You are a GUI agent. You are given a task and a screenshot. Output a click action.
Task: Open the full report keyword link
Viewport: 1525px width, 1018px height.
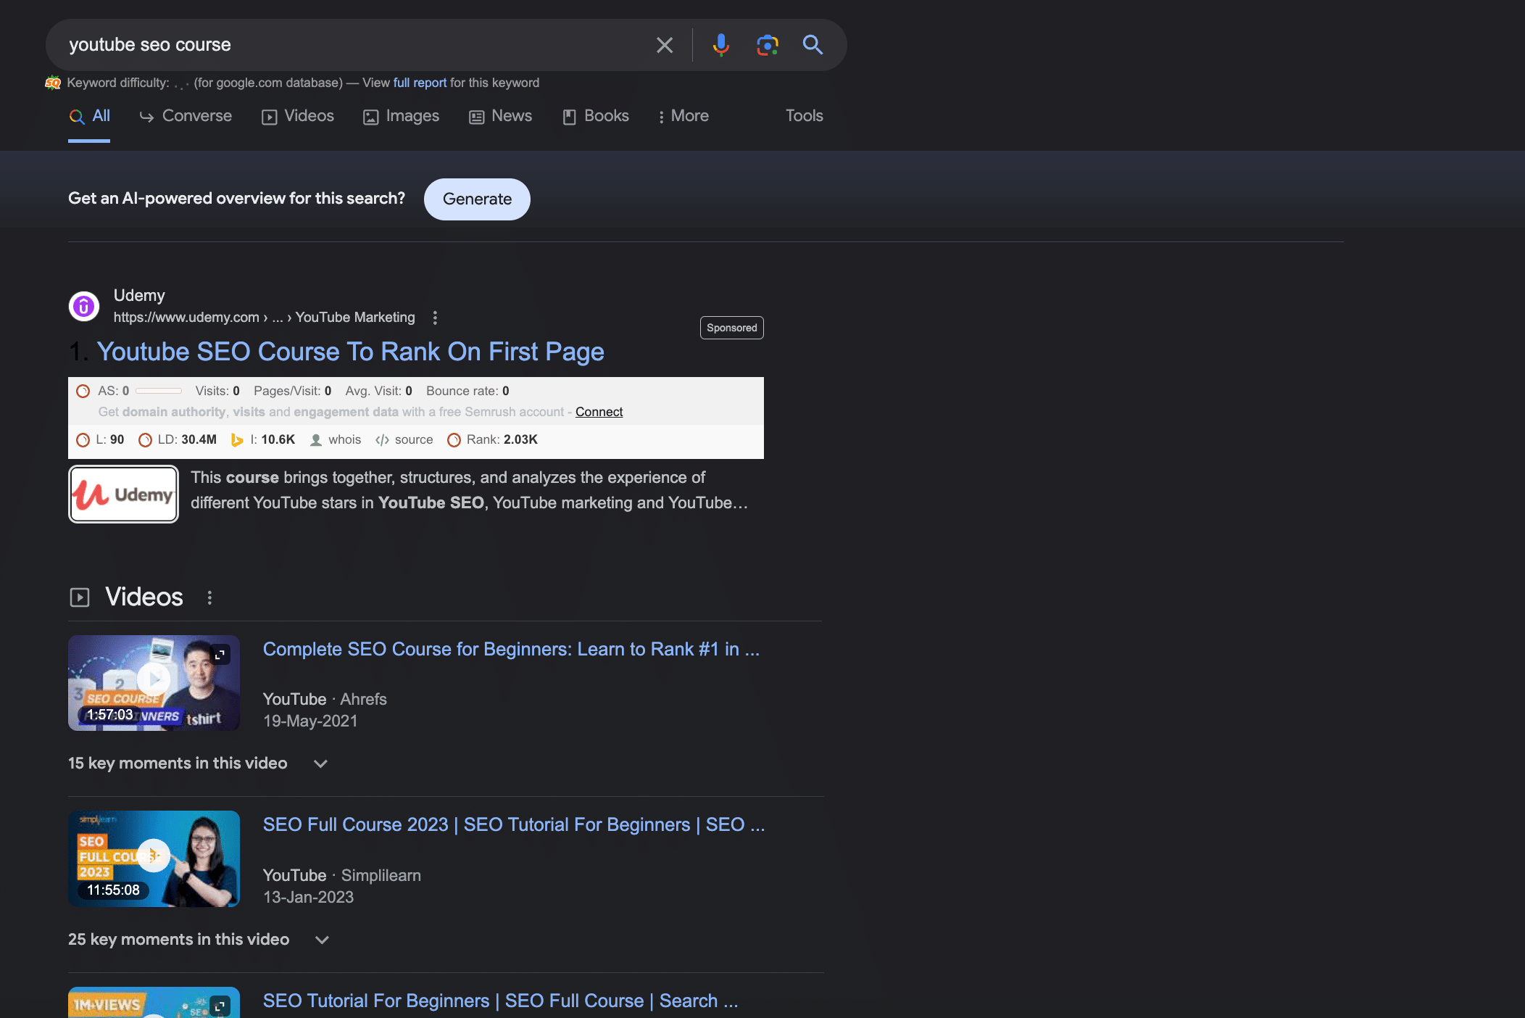tap(420, 83)
